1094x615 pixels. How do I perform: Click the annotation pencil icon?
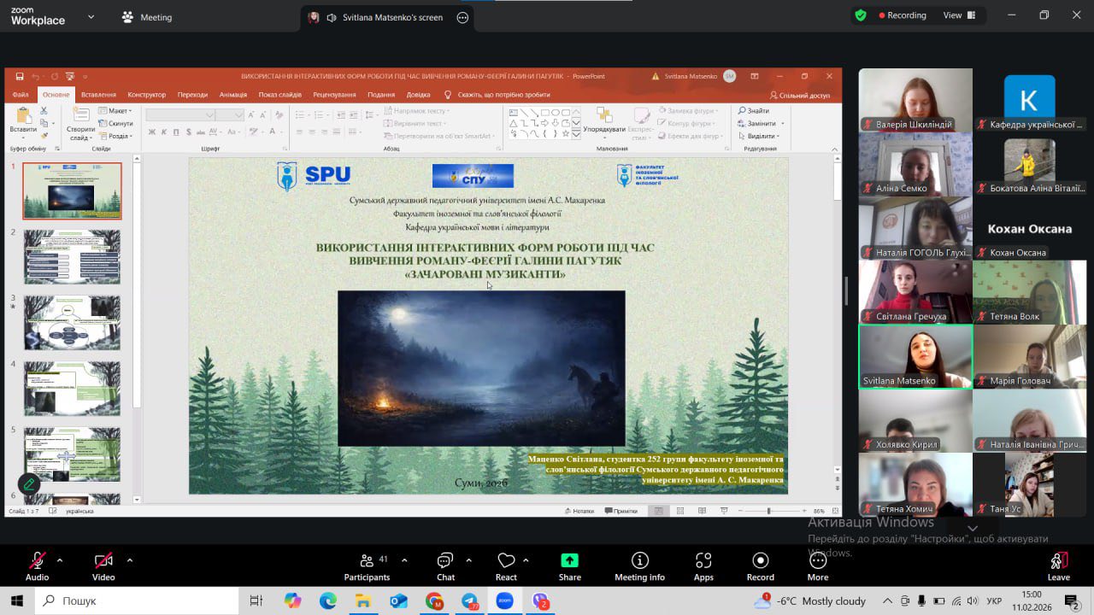coord(29,483)
